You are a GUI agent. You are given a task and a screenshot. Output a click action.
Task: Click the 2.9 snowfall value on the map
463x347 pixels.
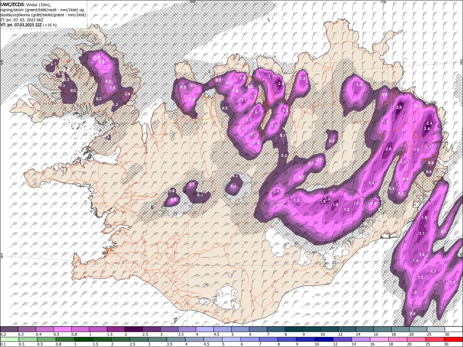pyautogui.click(x=399, y=108)
